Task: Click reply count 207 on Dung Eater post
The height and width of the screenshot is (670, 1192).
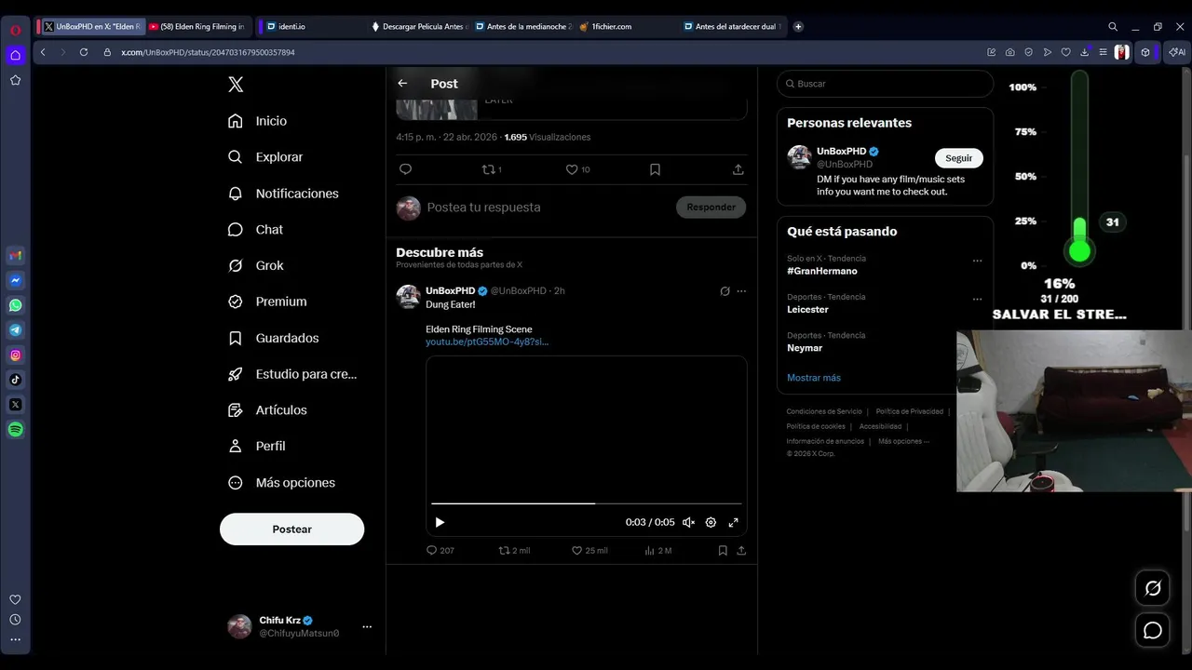Action: (440, 551)
